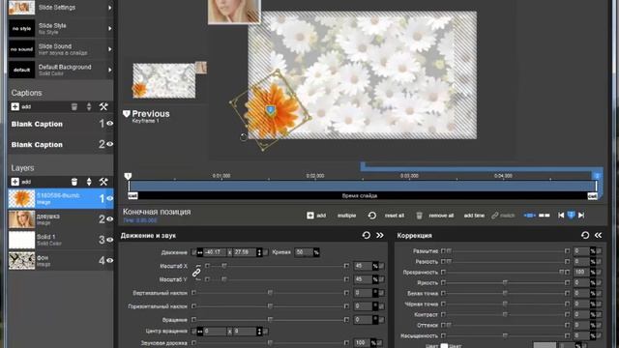This screenshot has height=348, width=619.
Task: Reorder captions with up/down arrows icon
Action: 89,106
